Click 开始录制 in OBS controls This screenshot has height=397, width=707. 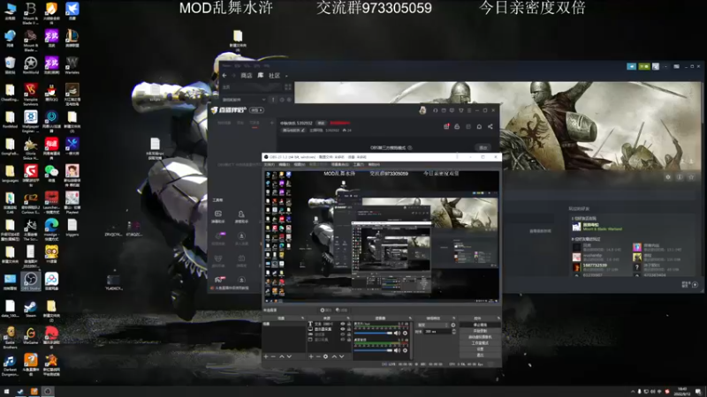coord(480,331)
